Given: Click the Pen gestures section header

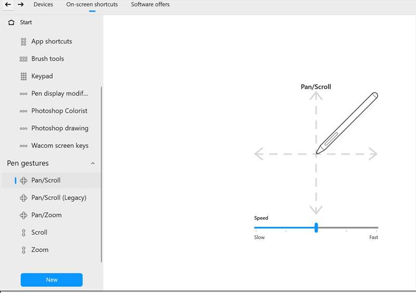Looking at the screenshot, I should (x=28, y=163).
